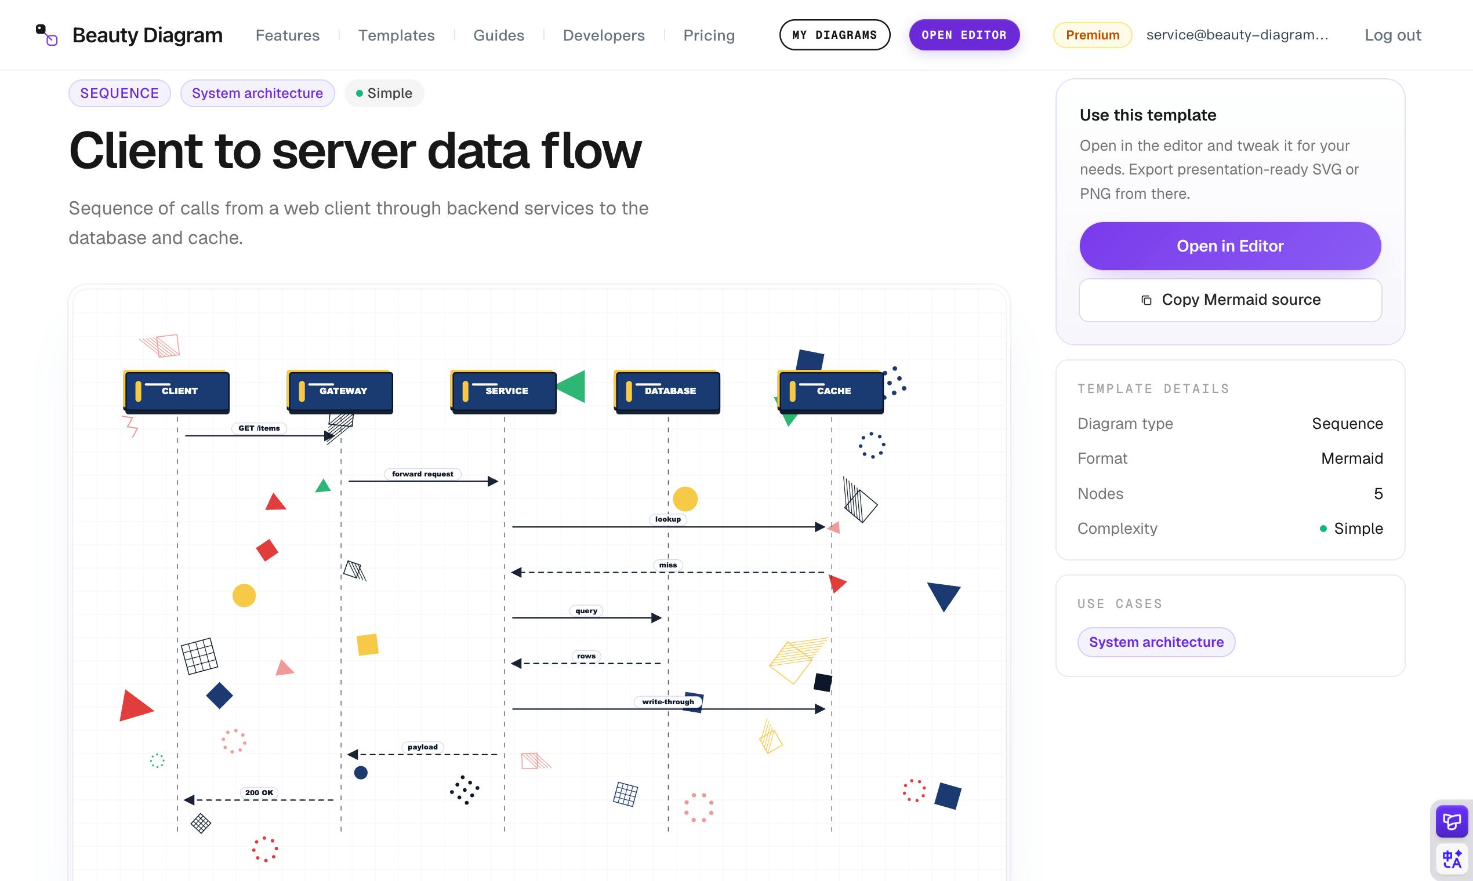This screenshot has height=881, width=1473.
Task: Click the 'forward request' message label
Action: coord(422,474)
